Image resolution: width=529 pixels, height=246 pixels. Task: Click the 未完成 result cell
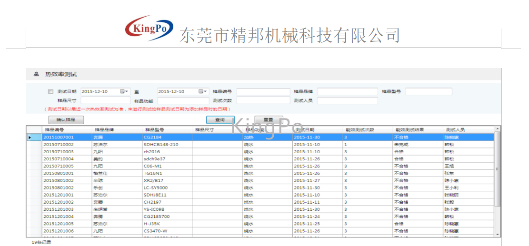pos(418,145)
